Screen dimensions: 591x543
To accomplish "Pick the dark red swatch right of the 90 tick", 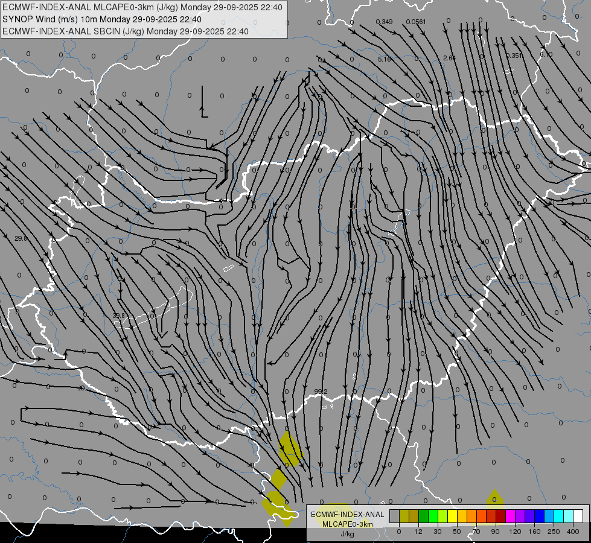I will [x=500, y=516].
